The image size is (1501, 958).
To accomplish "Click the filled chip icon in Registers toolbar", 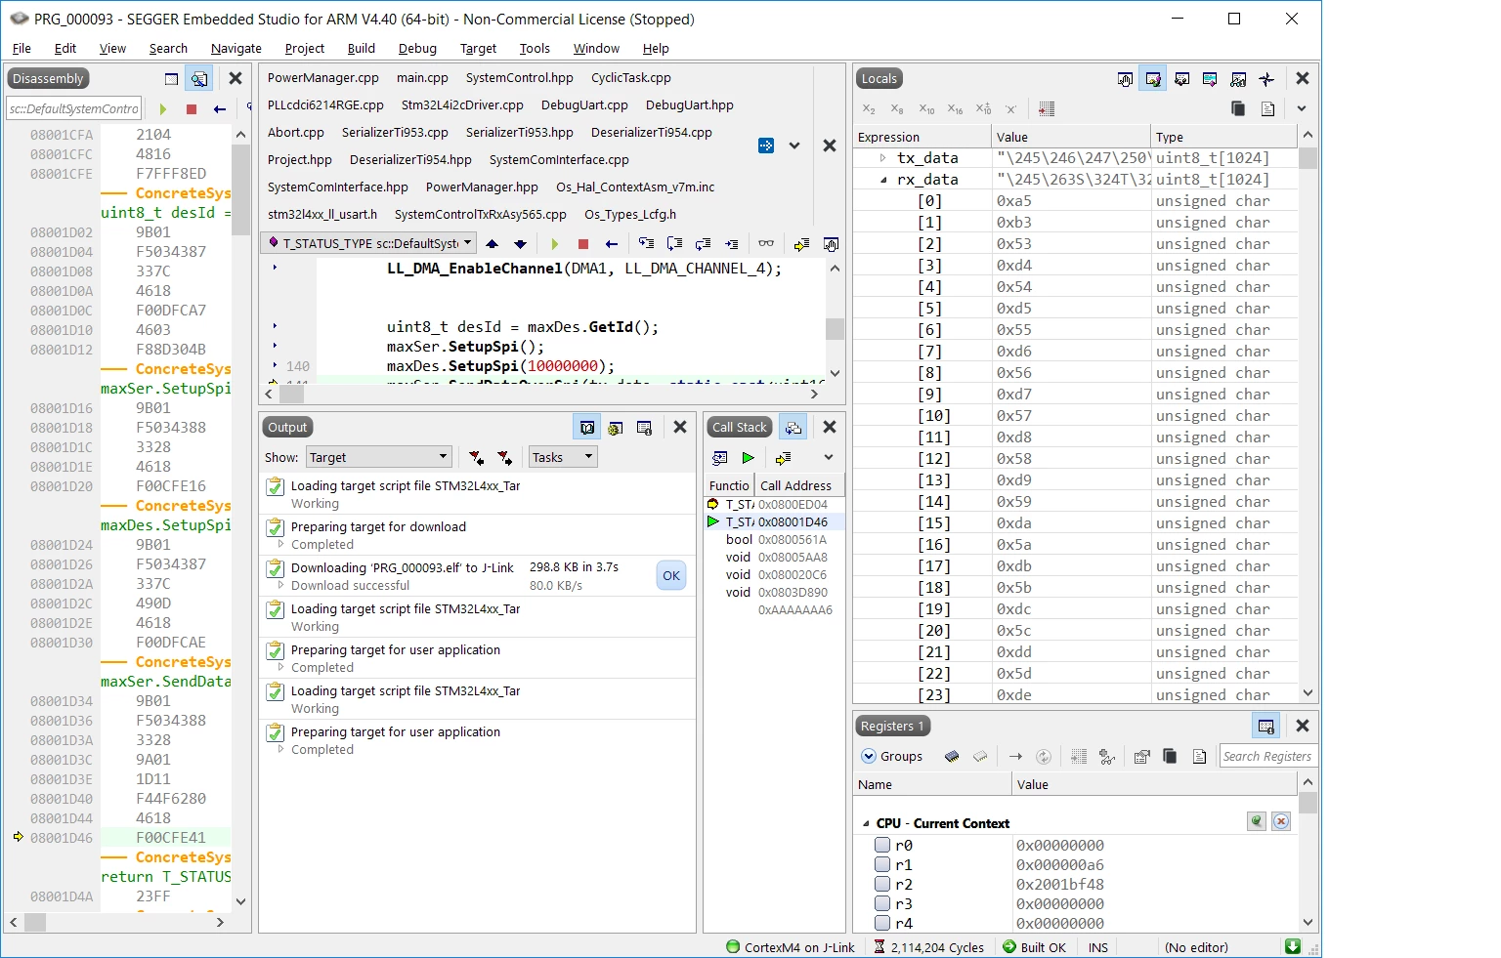I will (952, 757).
